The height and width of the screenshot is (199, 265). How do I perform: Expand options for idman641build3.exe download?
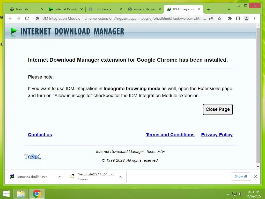[x=60, y=177]
